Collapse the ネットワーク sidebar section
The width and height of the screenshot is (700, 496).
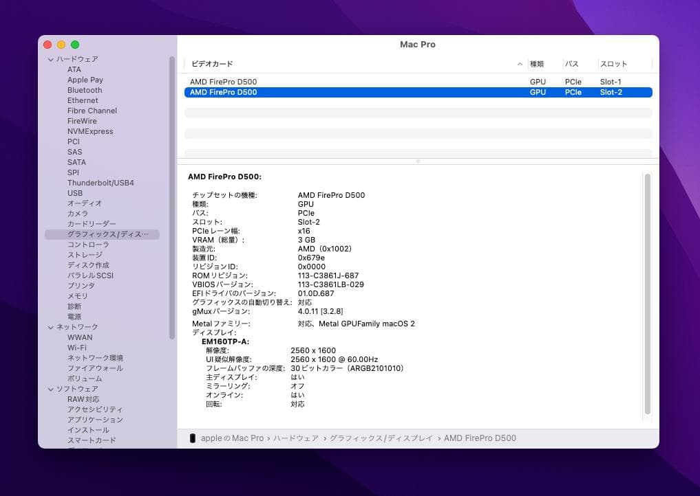click(x=50, y=327)
